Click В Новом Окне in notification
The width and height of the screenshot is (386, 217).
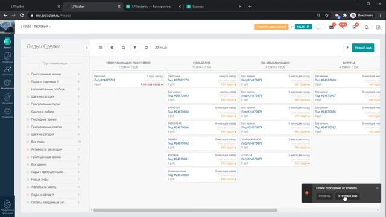[347, 196]
